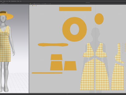Image resolution: width=126 pixels, height=95 pixels.
Task: Open the Window menu
Action: 18,1
